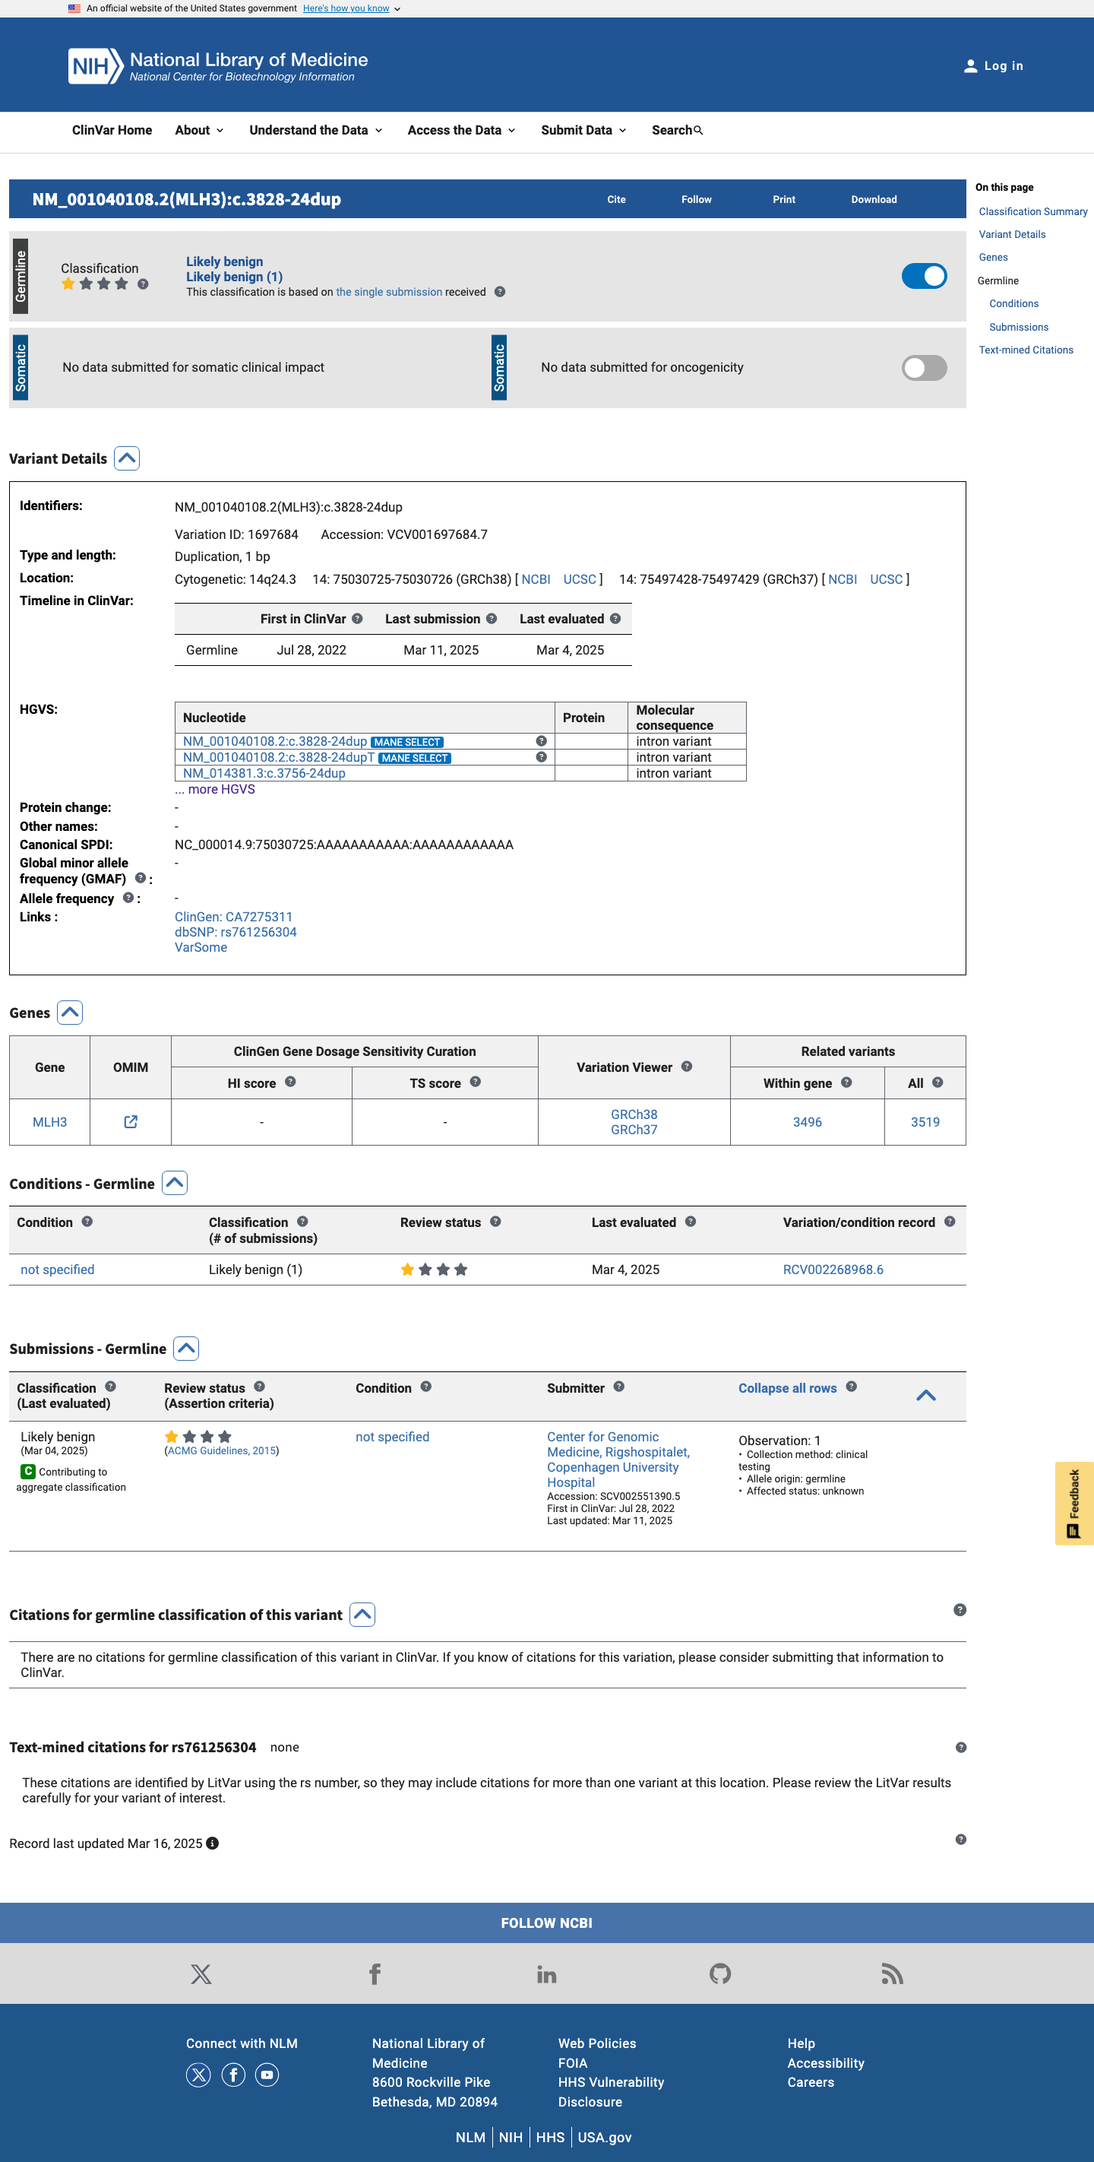Click Download in the title bar
This screenshot has width=1094, height=2162.
[x=874, y=200]
